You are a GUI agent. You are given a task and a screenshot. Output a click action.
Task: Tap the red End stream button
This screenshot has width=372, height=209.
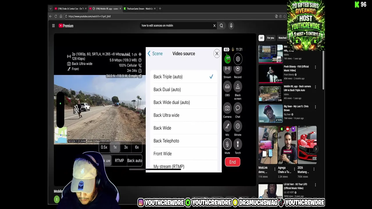(233, 162)
